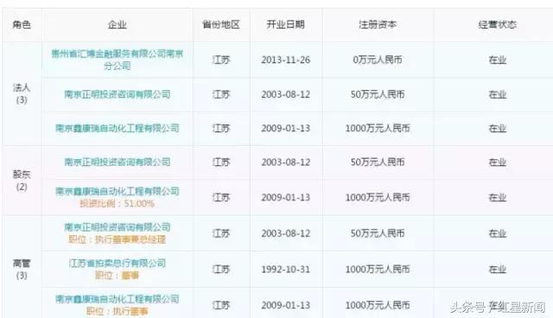Click the 注册资本 column header
The height and width of the screenshot is (318, 553).
(x=378, y=24)
